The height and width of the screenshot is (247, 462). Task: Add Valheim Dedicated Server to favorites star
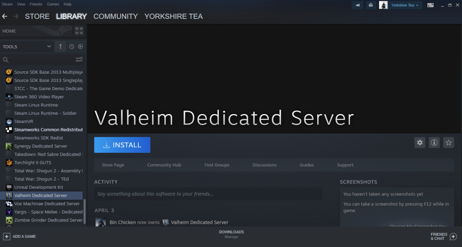coord(449,143)
